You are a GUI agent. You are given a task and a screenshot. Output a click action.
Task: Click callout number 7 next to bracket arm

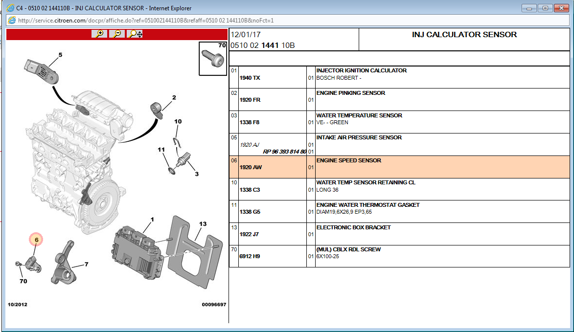(x=87, y=264)
